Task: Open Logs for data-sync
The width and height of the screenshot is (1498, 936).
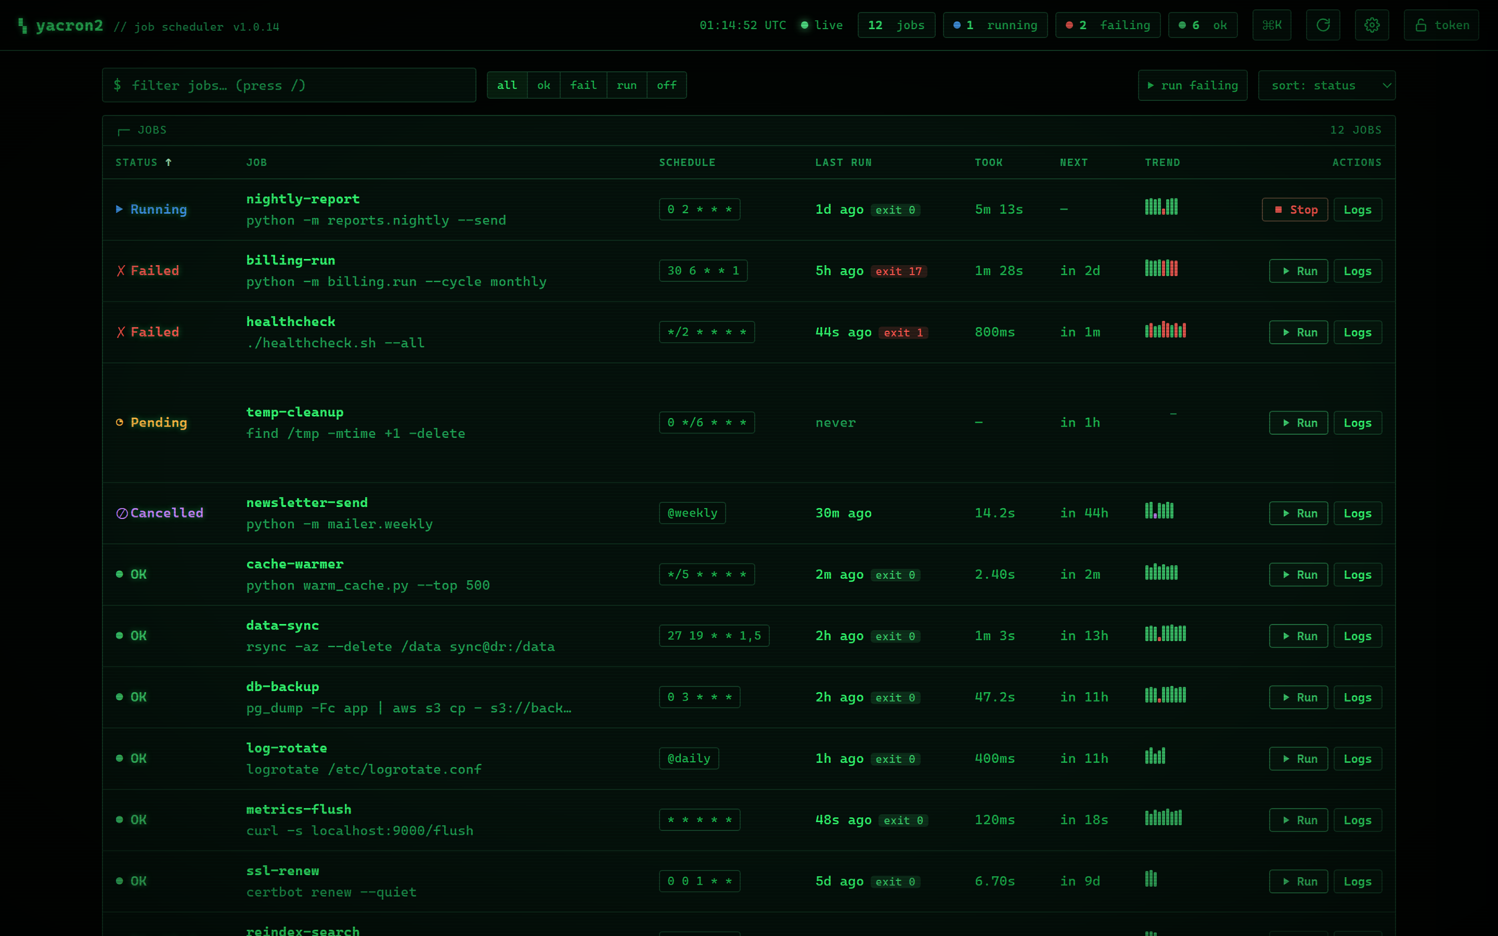Action: [1358, 636]
